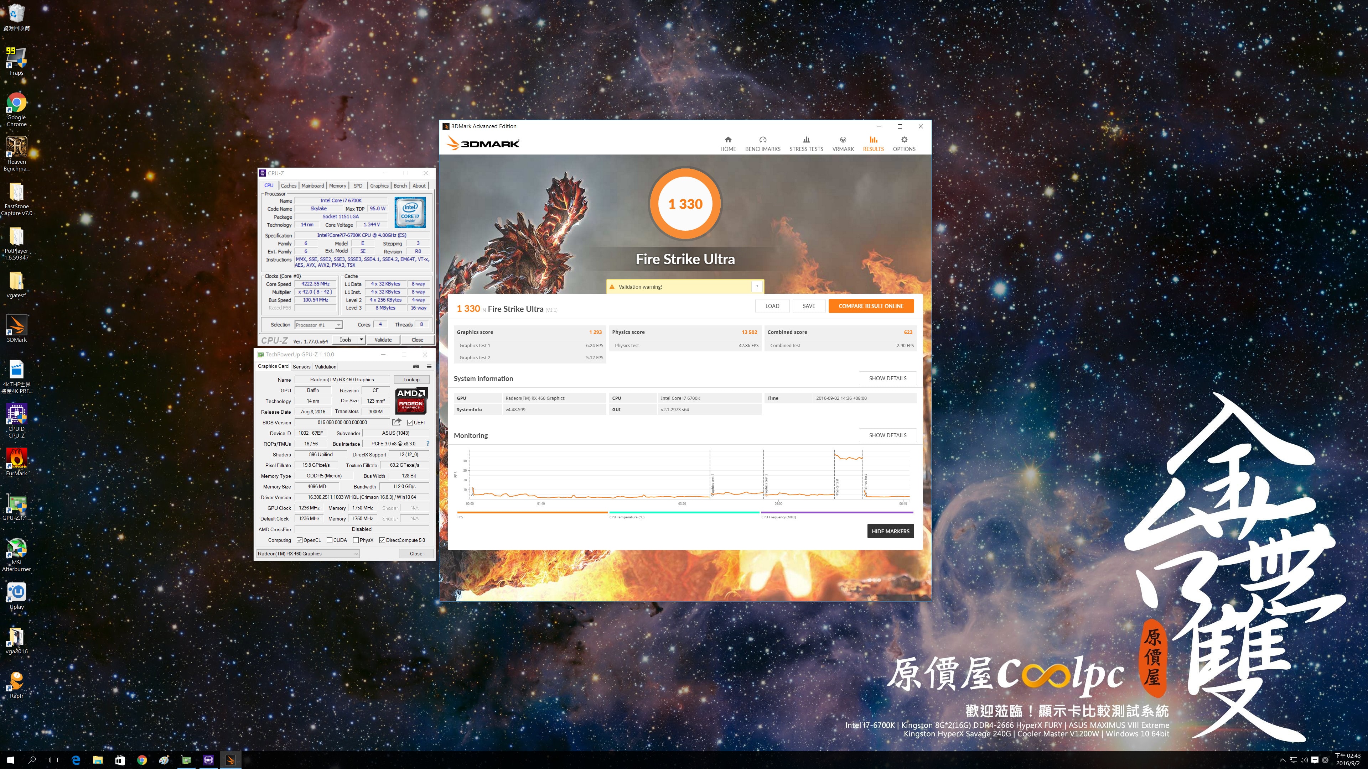The height and width of the screenshot is (769, 1368).
Task: Click the teal CPU Temperature legend bar
Action: pyautogui.click(x=684, y=513)
